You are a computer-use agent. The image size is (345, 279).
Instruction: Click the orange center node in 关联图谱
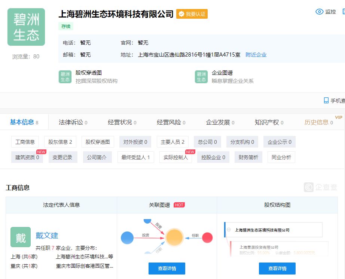tap(174, 237)
